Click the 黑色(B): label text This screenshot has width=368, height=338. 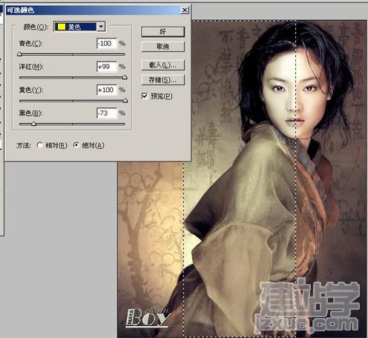[31, 113]
